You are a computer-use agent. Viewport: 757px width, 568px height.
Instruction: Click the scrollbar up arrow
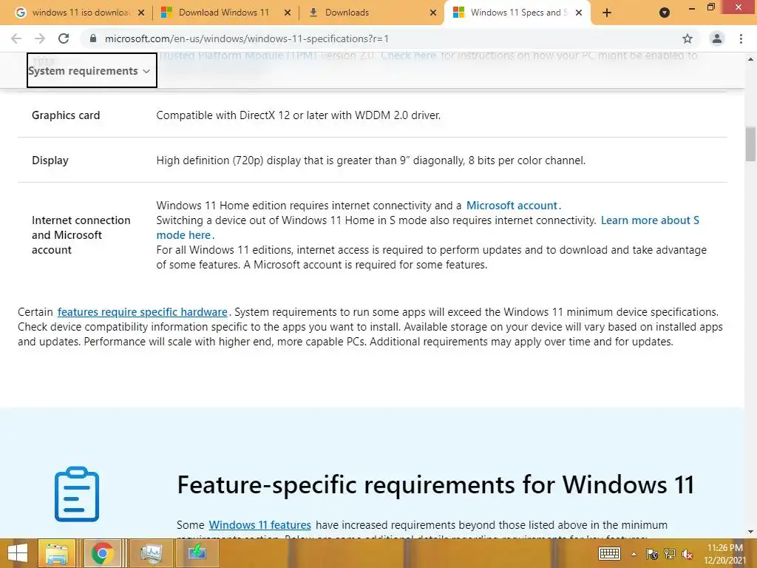click(750, 59)
